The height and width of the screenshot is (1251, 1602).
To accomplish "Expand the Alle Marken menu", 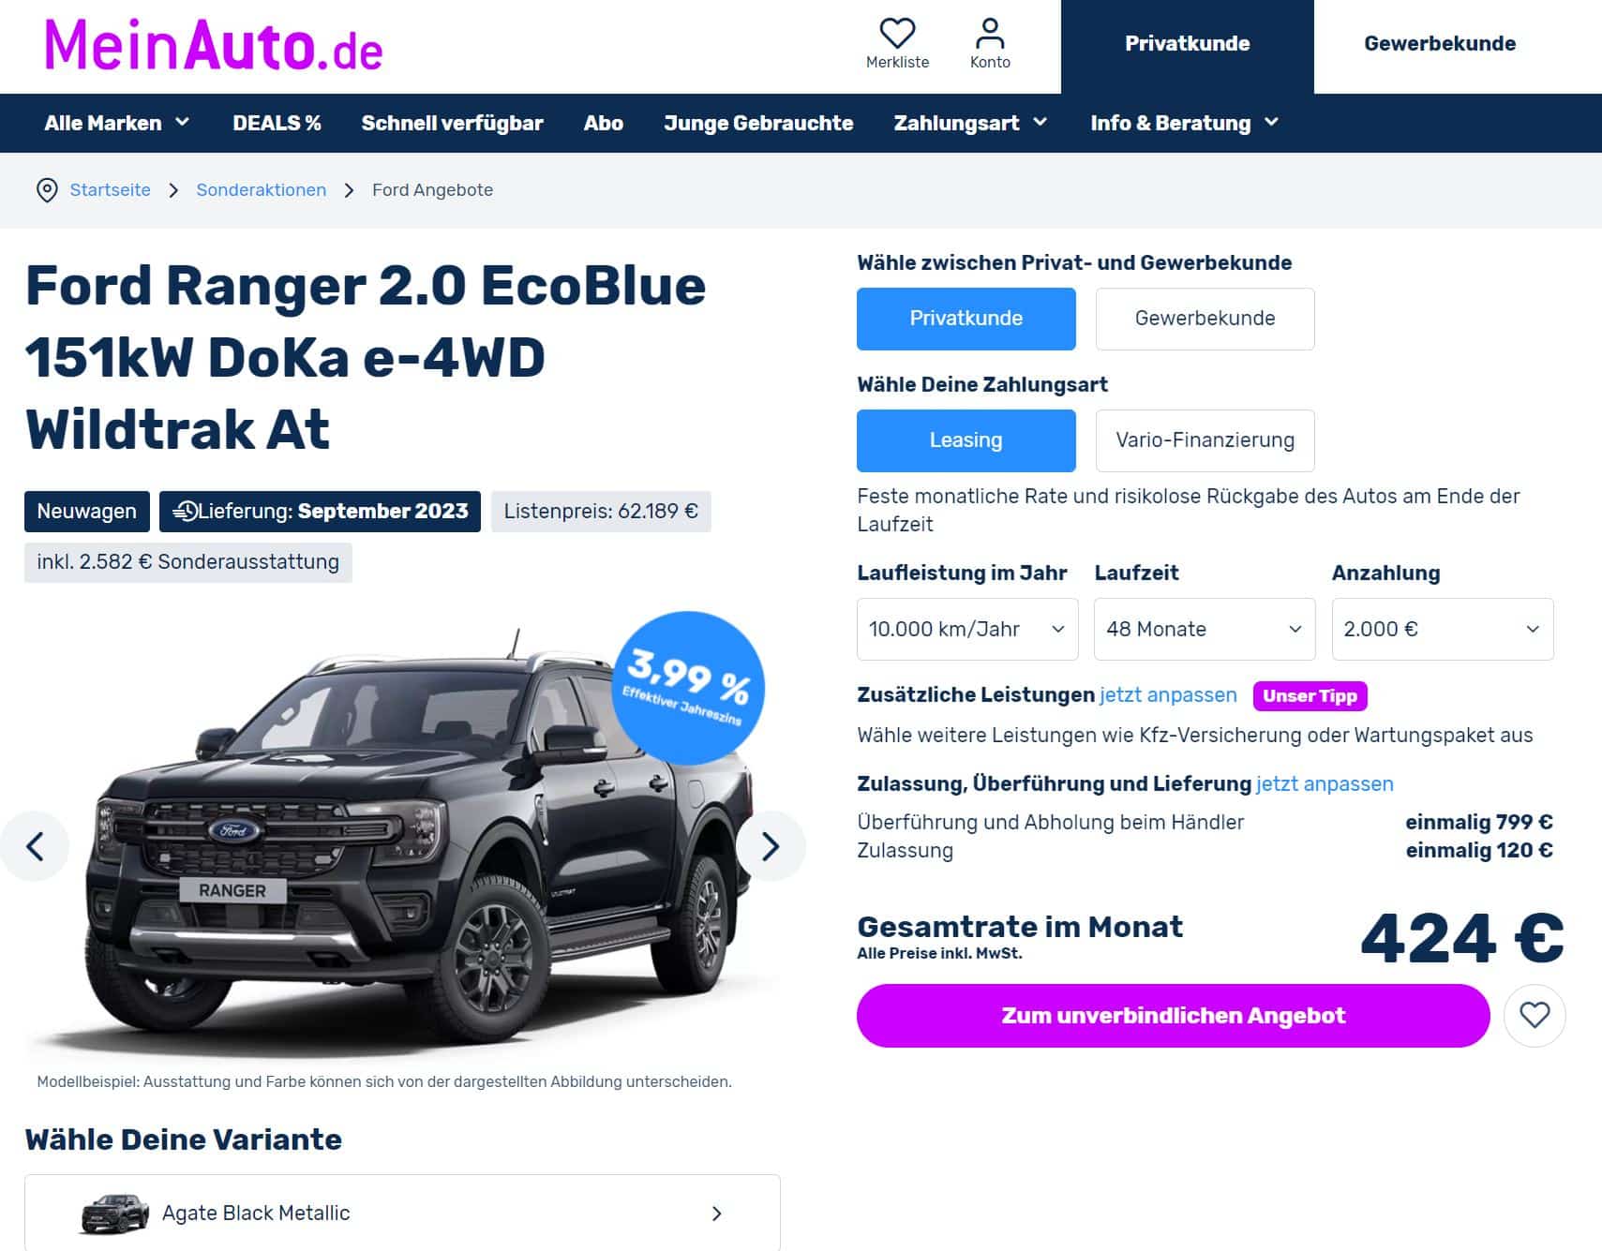I will click(x=117, y=123).
